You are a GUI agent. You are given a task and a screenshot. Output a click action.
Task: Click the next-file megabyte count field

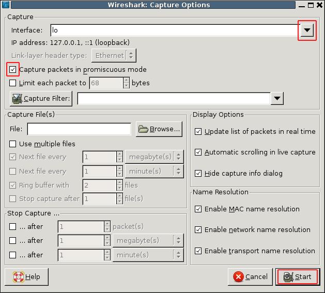[x=100, y=157]
